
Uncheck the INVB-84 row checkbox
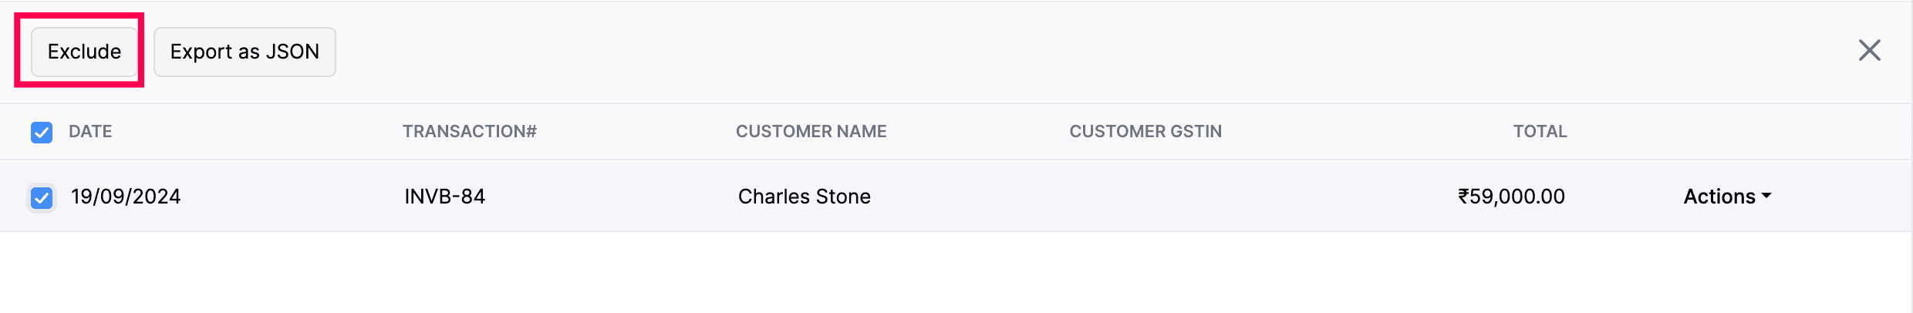coord(42,198)
